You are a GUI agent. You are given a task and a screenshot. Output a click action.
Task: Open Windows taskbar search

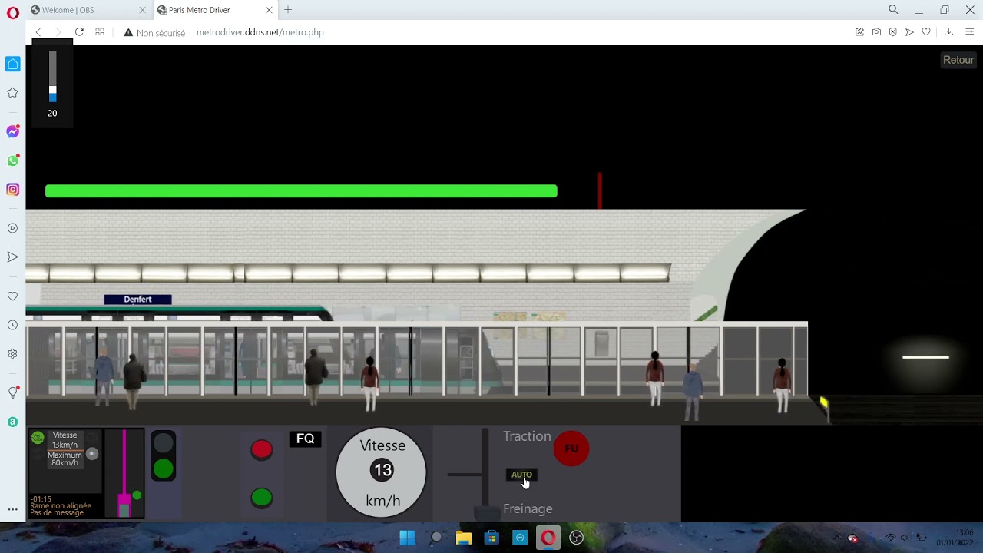[x=436, y=538]
